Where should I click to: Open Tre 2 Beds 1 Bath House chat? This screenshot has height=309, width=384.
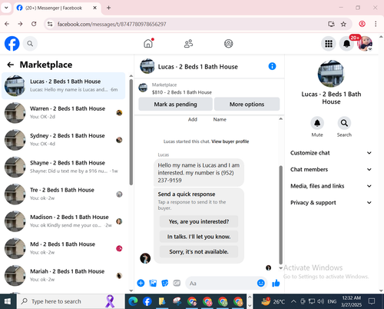pyautogui.click(x=64, y=194)
